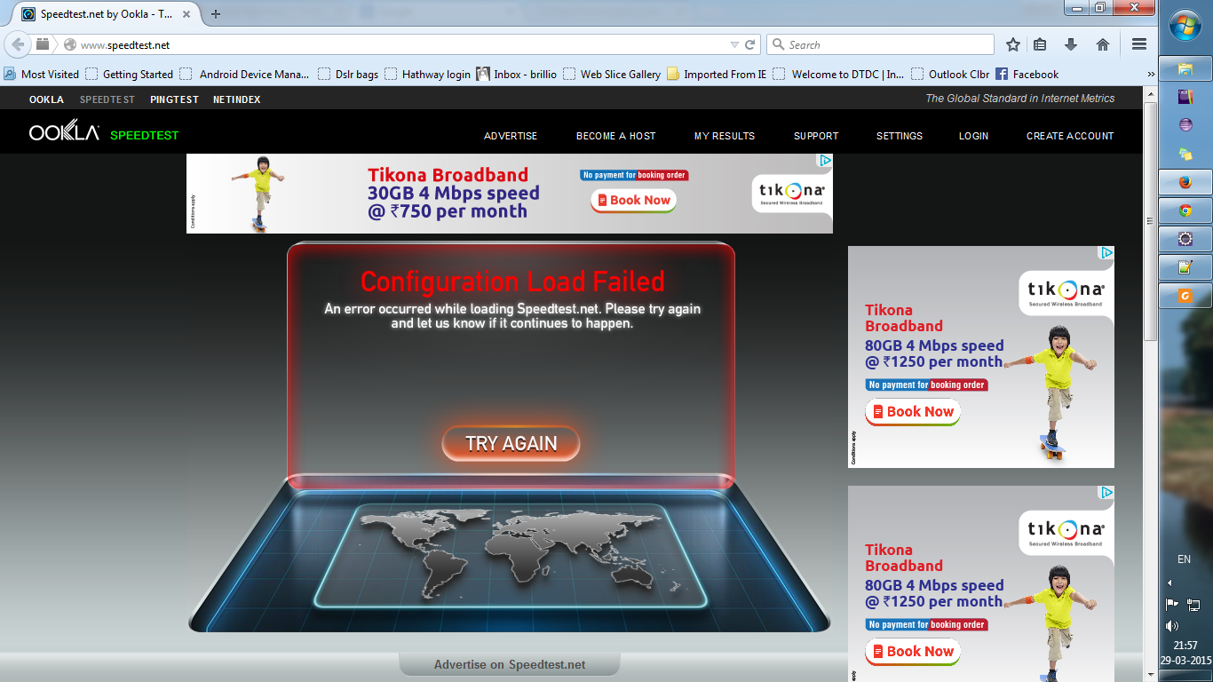This screenshot has height=682, width=1213.
Task: Click Book Now in upper right Tikona ad
Action: point(913,412)
